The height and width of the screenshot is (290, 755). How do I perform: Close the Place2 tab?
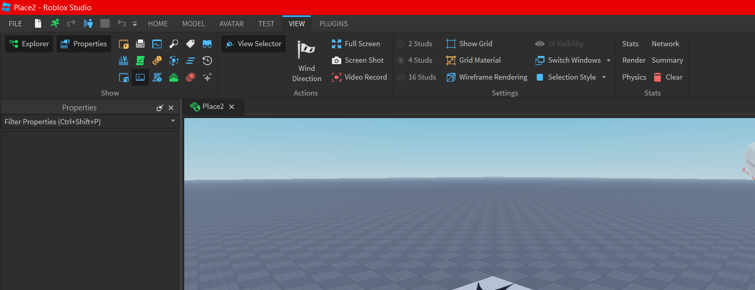point(232,107)
